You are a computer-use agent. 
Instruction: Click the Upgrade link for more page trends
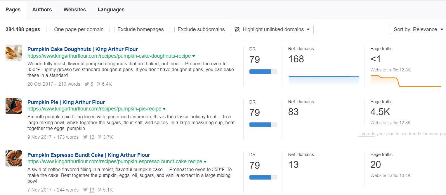tap(366, 133)
